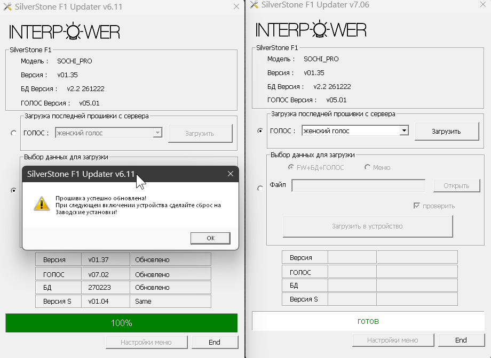Click the Открыть button next to the file field
This screenshot has width=491, height=358.
click(x=456, y=185)
